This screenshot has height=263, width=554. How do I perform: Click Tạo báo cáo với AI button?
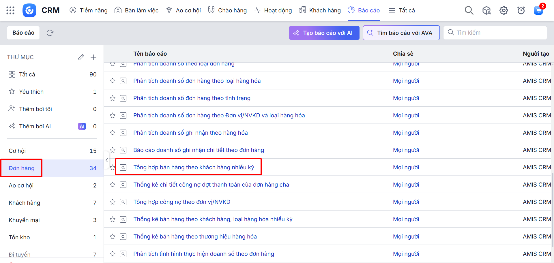(x=324, y=33)
